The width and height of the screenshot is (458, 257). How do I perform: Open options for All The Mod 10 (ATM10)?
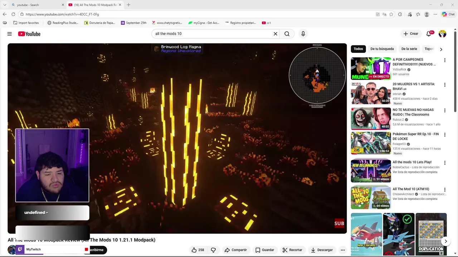point(445,190)
